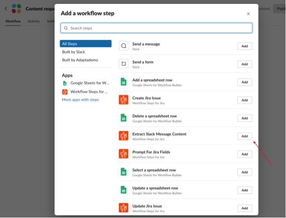Screen dimensions: 286x218
Task: Filter steps by Built by Adaptademo
Action: point(80,60)
